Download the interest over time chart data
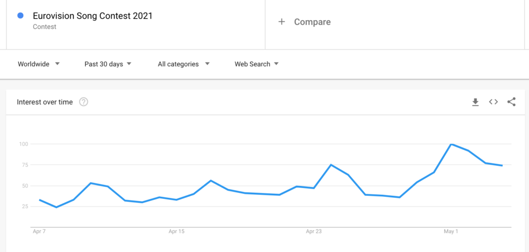The image size is (529, 252). point(475,102)
